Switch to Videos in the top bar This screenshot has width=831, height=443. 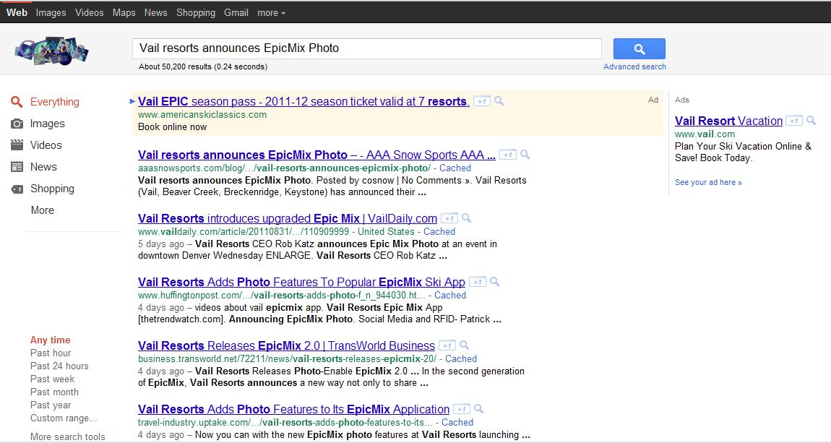click(x=89, y=13)
